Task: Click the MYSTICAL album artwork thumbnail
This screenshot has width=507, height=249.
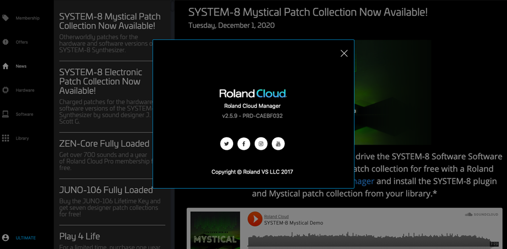Action: point(215,230)
